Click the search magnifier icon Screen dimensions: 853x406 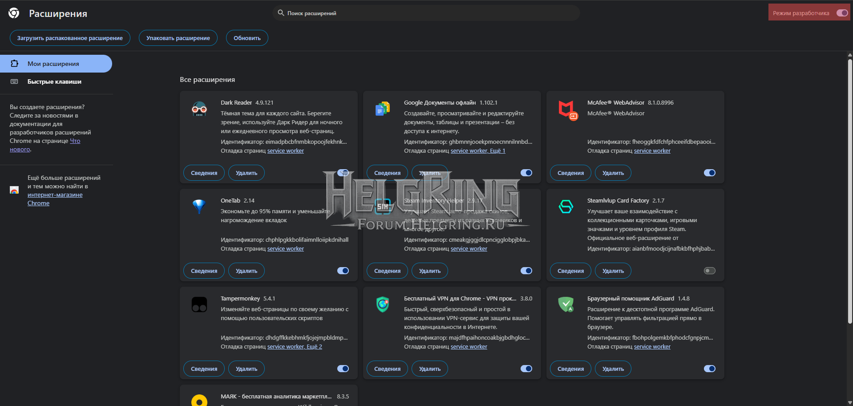tap(281, 13)
